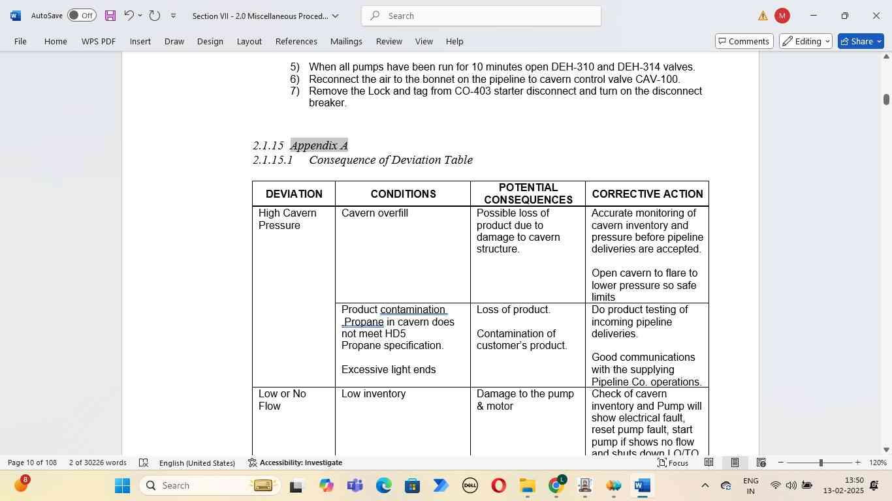Open the Draw tab
This screenshot has height=501, width=892.
(x=174, y=41)
